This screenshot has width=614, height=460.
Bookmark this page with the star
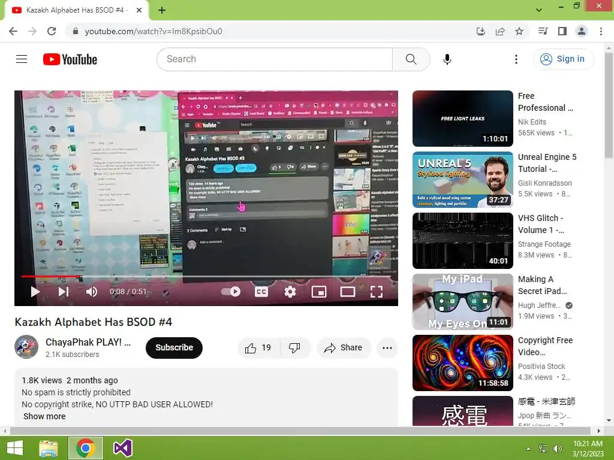point(519,31)
